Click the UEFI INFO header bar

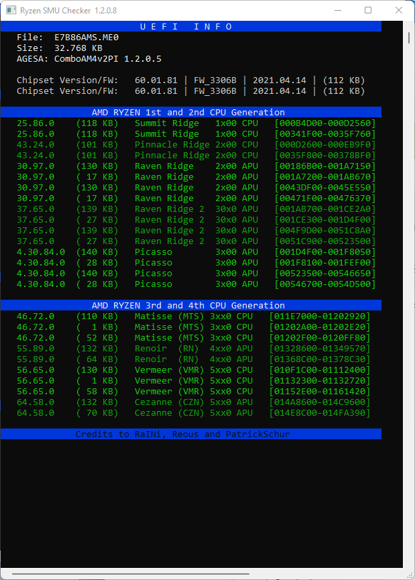[191, 27]
